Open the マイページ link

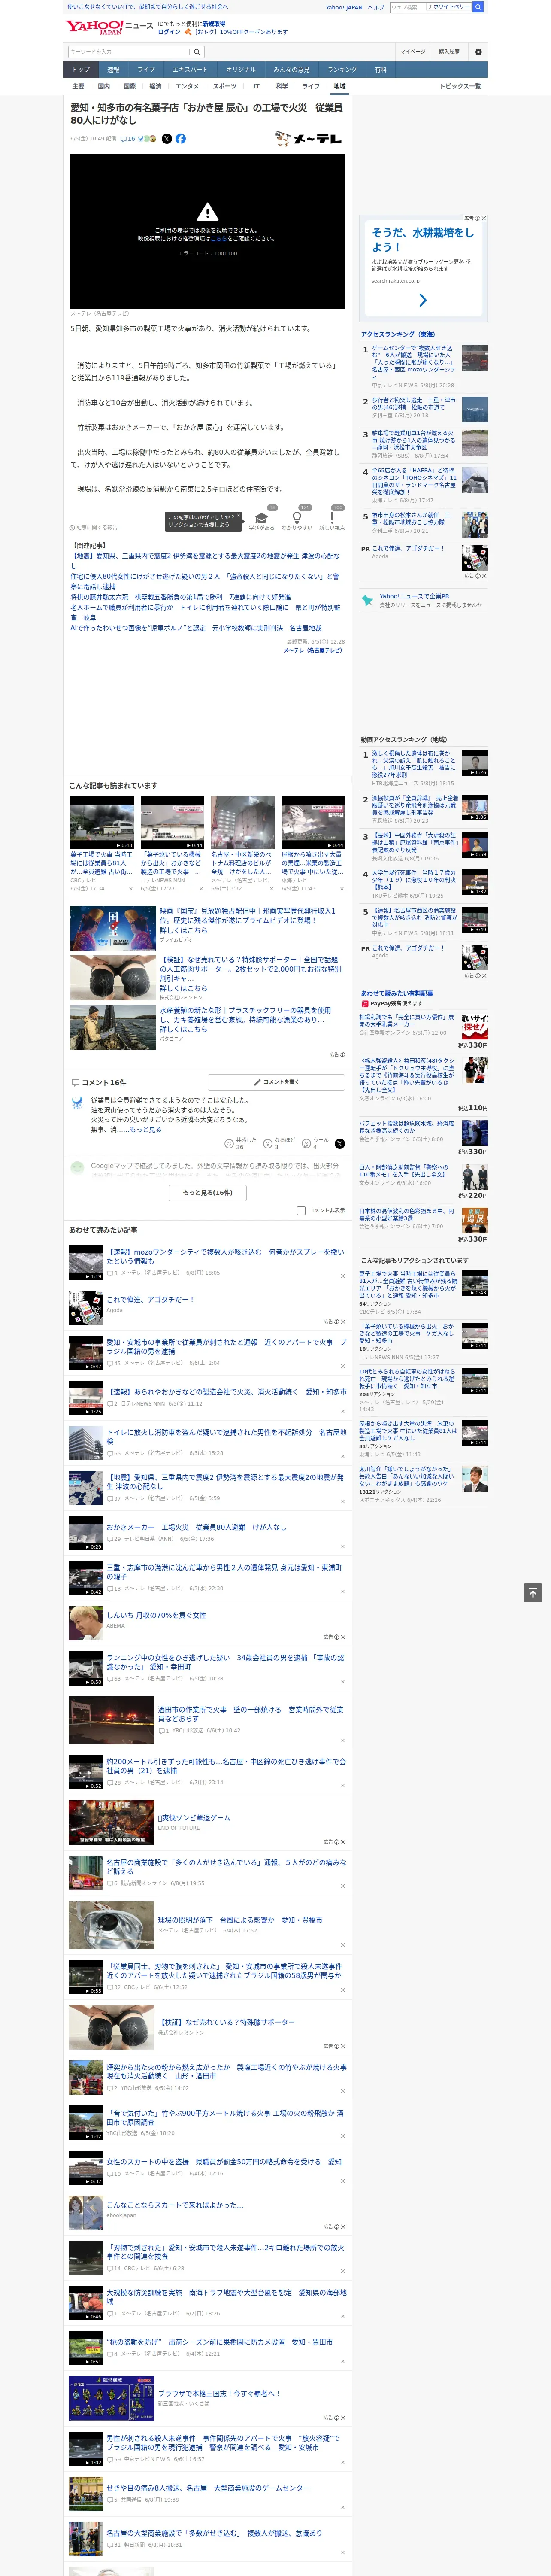[413, 52]
